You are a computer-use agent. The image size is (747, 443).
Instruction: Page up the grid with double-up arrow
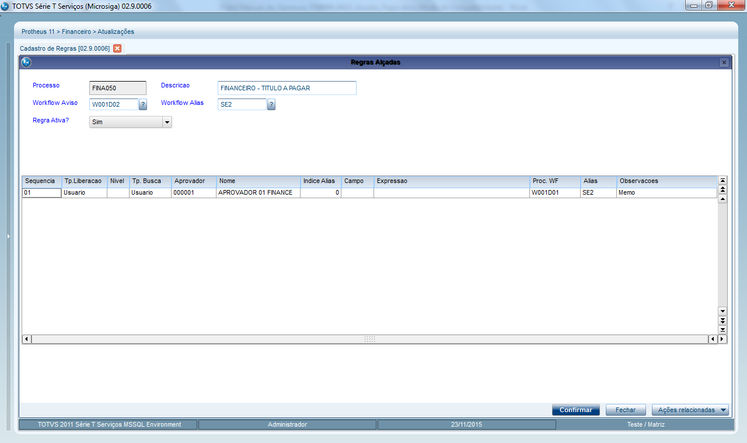[722, 189]
